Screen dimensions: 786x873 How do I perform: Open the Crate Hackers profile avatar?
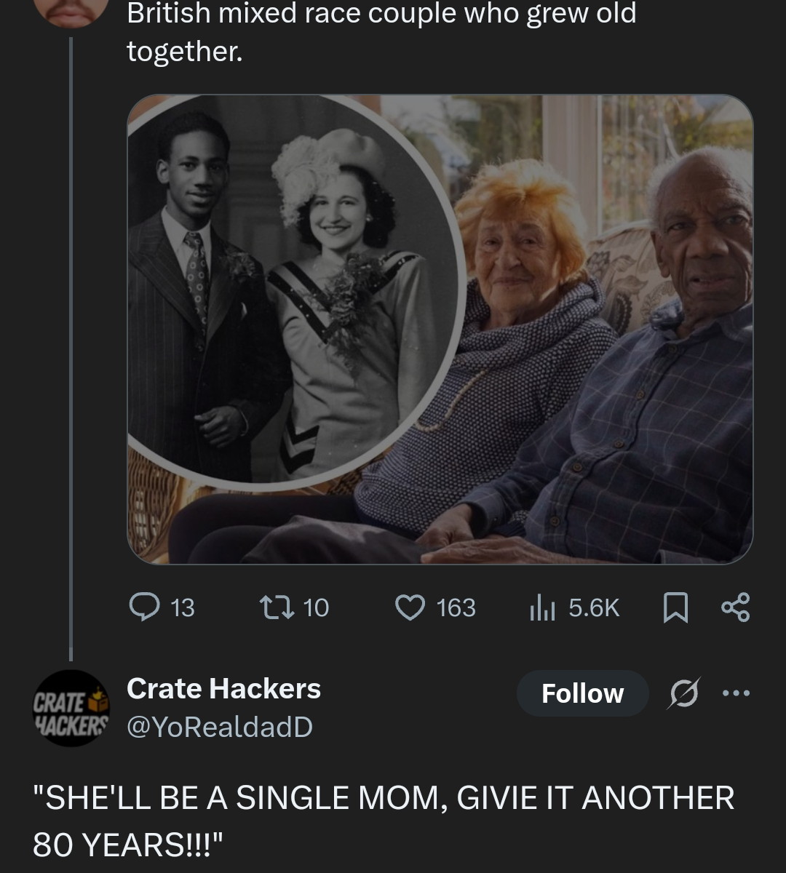coord(71,708)
